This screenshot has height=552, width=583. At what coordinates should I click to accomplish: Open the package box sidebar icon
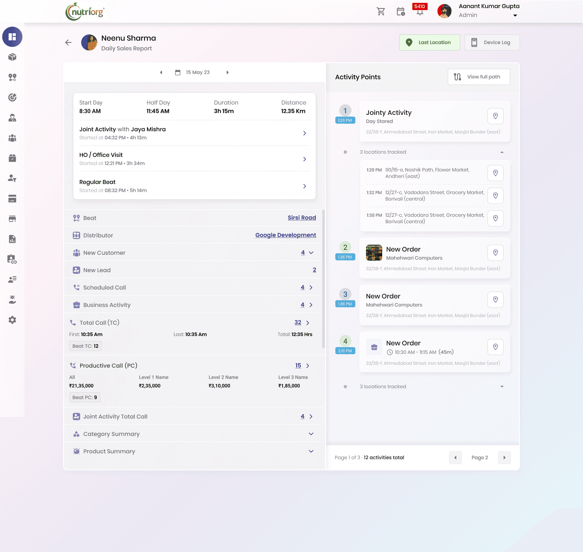[x=13, y=57]
